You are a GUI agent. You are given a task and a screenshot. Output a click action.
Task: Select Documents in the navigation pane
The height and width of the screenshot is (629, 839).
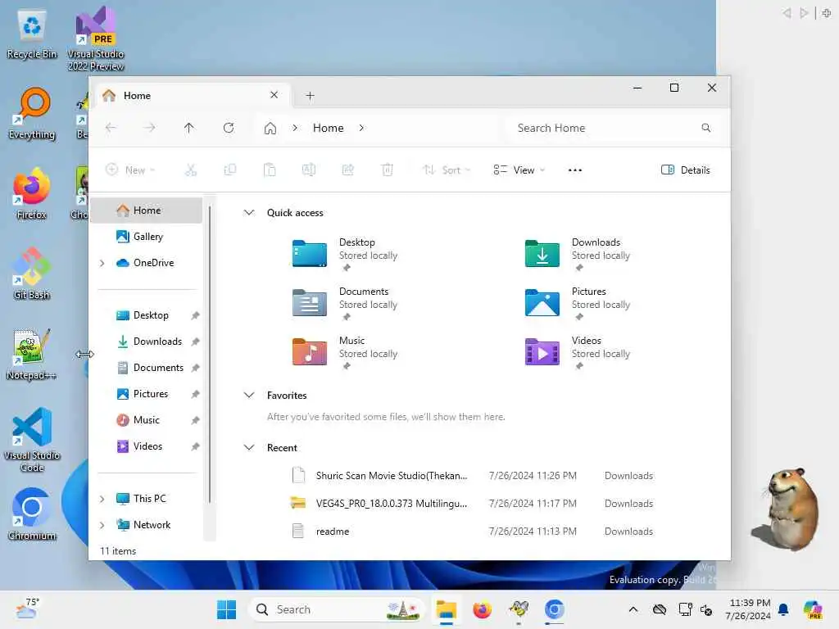click(147, 368)
